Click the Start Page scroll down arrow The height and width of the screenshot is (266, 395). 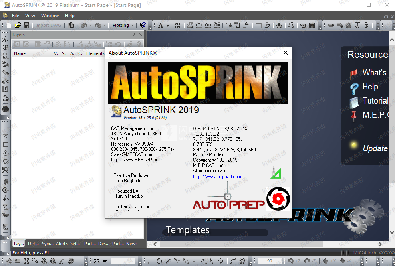[x=392, y=232]
